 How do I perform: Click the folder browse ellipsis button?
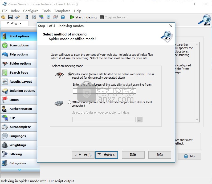[140, 119]
